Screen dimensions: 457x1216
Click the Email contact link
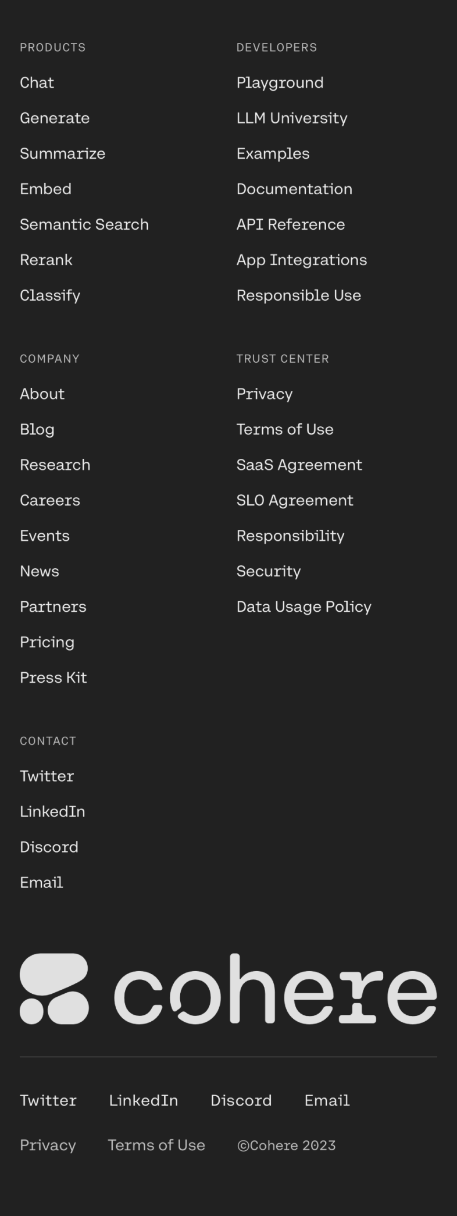(41, 883)
